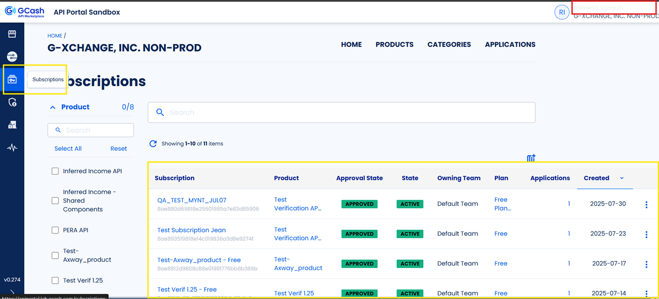Open Test Verif 1.25 - Free subscription link
The height and width of the screenshot is (299, 659).
(187, 290)
